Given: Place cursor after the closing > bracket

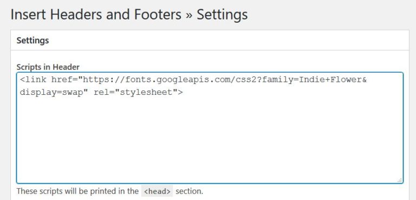Looking at the screenshot, I should coord(183,93).
